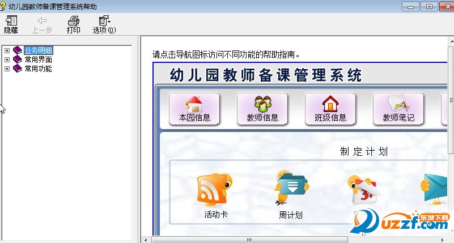Maximize the help window
The height and width of the screenshot is (243, 454).
429,6
